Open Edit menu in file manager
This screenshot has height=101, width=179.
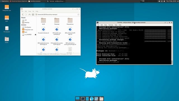pos(26,11)
